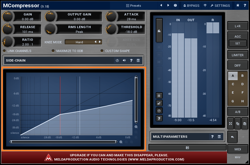Image resolution: width=250 pixels, height=165 pixels.
Task: Click the OUTPUT GAIN knob
Action: [x=51, y=17]
